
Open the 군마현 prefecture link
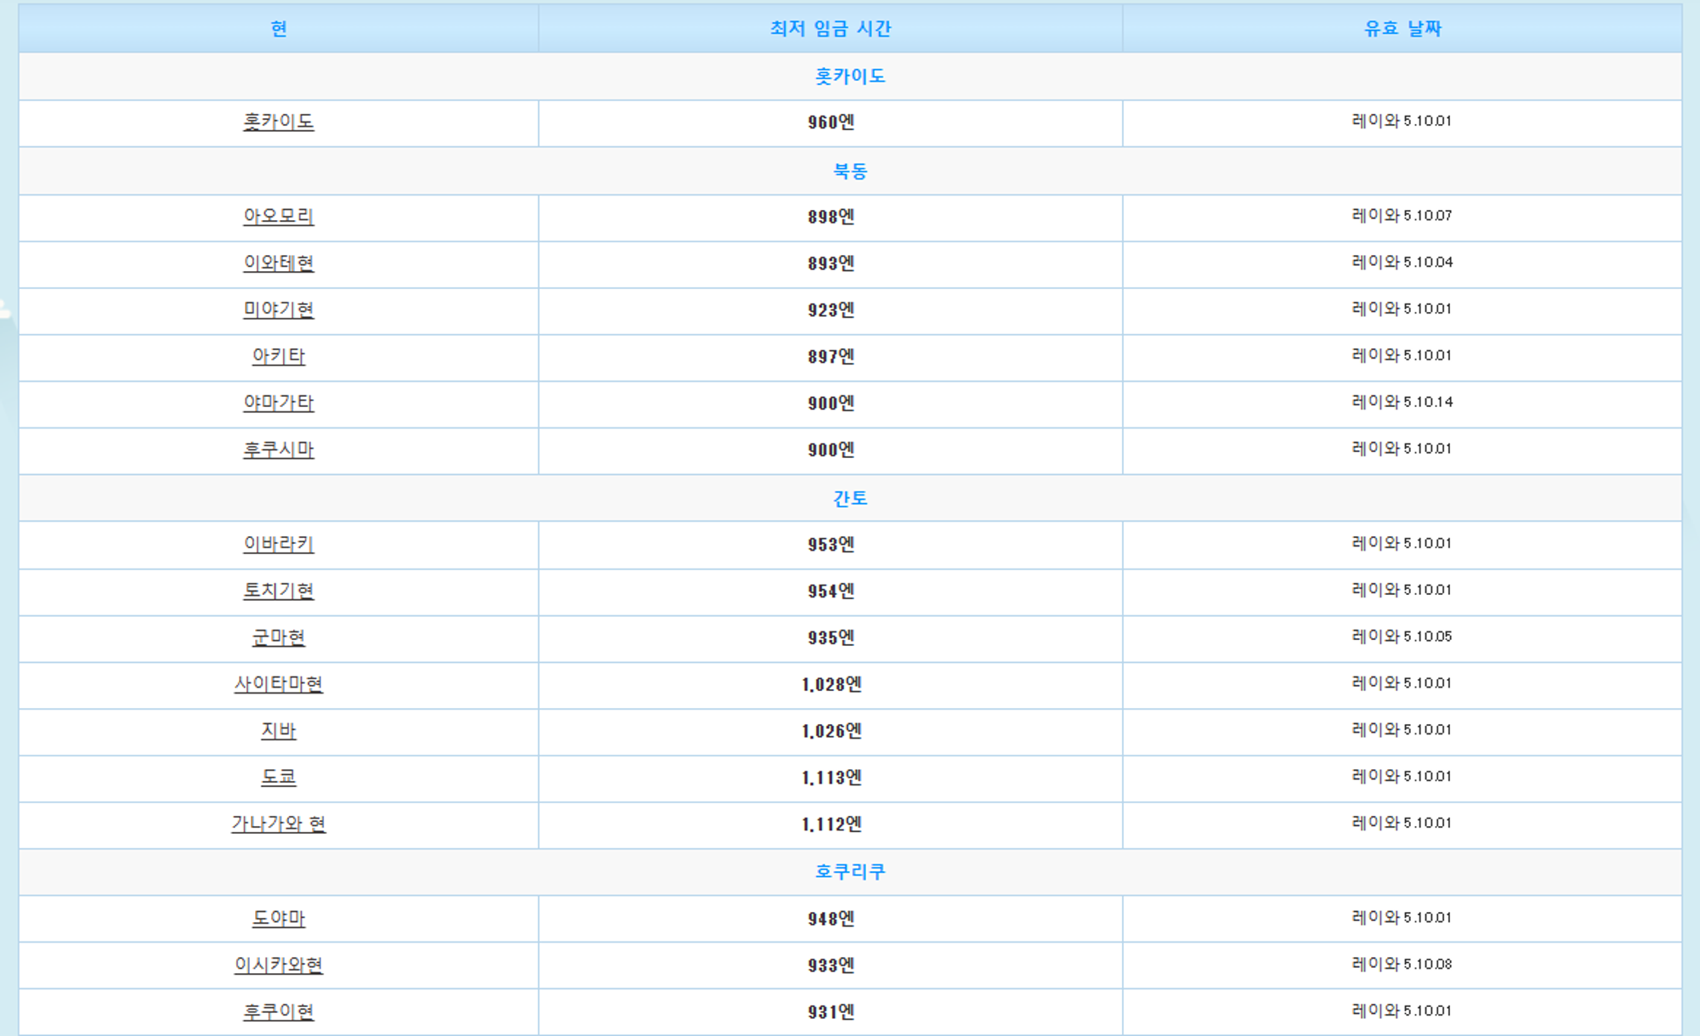point(279,637)
